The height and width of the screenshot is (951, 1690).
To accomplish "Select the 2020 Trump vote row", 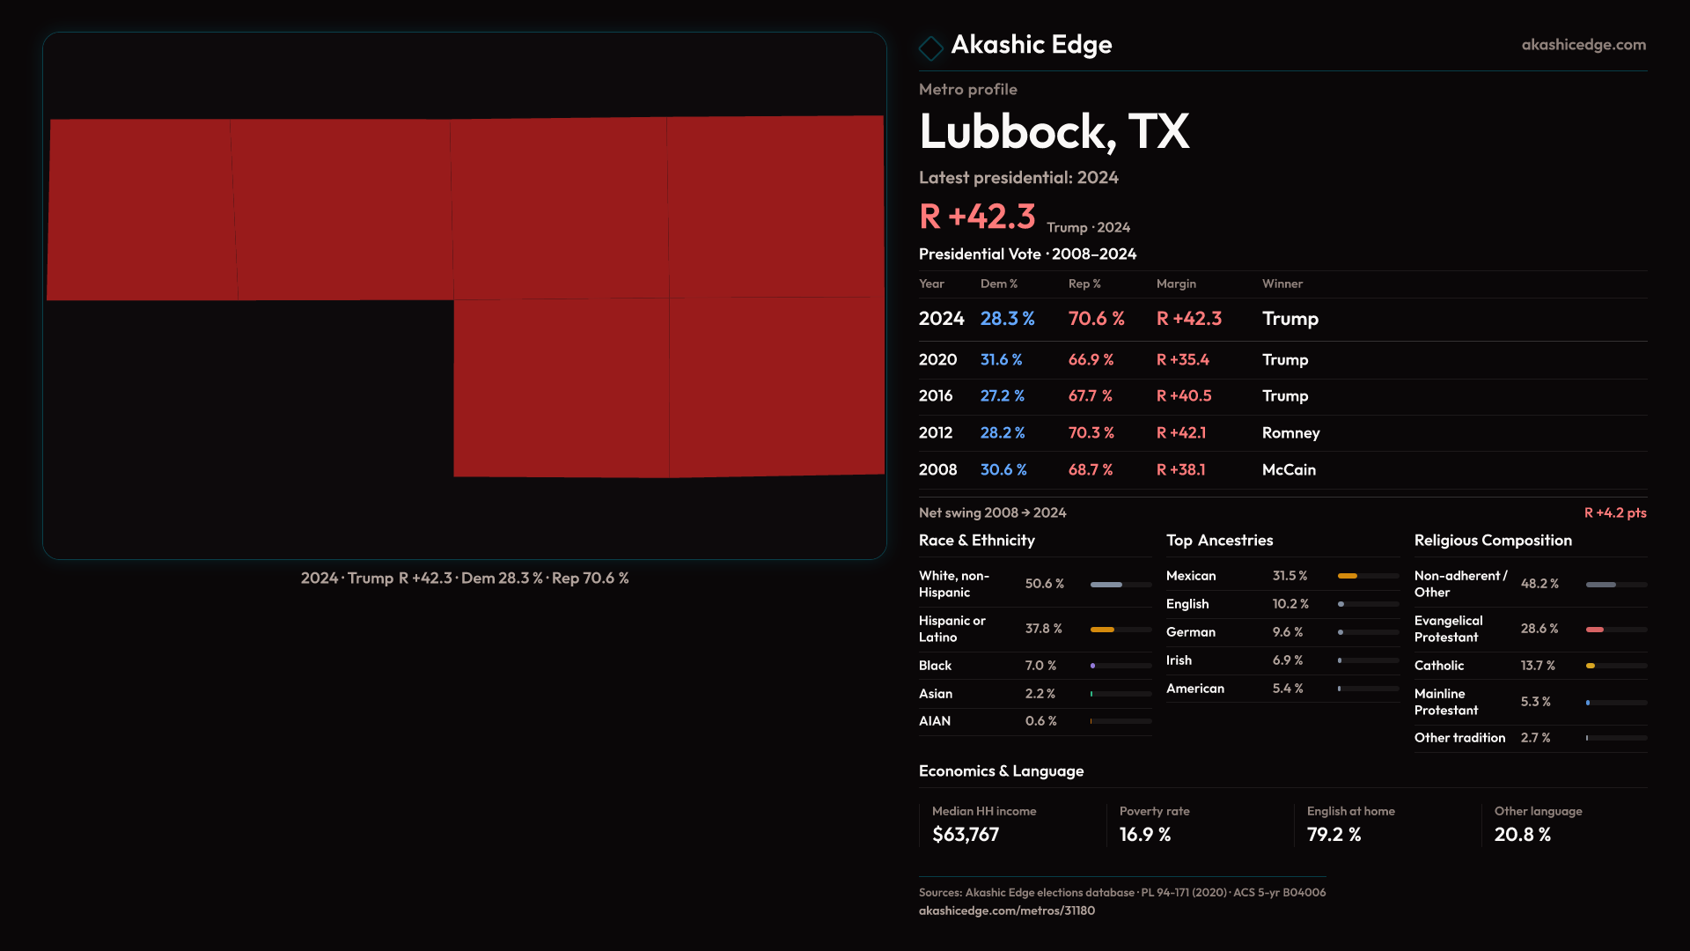I will point(1118,360).
